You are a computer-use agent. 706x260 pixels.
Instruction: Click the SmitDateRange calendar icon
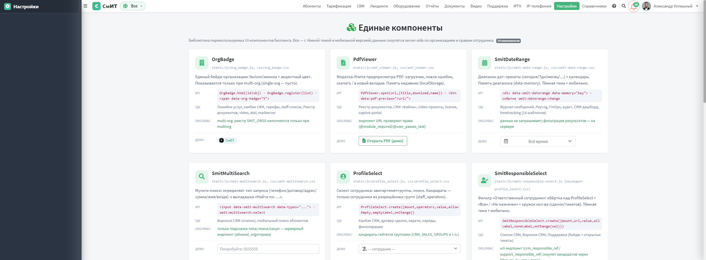485,63
